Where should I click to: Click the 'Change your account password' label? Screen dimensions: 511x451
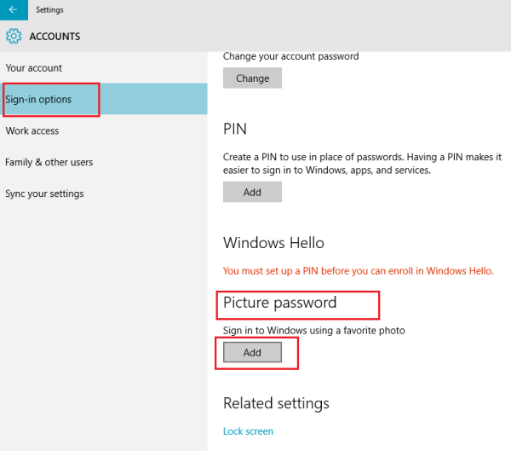(291, 56)
